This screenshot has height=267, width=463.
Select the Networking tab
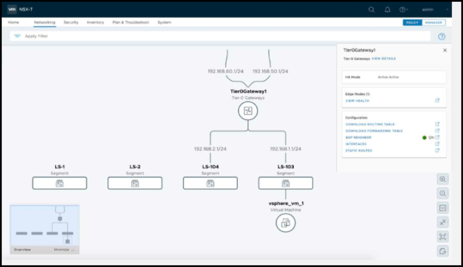pos(44,22)
